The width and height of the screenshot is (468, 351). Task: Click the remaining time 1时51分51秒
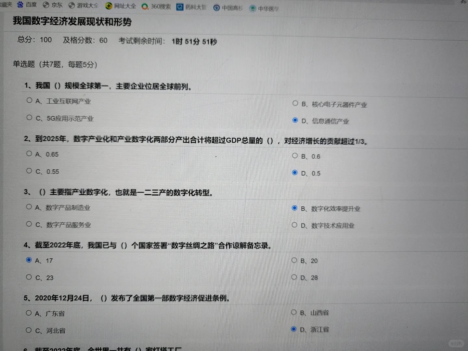point(194,42)
